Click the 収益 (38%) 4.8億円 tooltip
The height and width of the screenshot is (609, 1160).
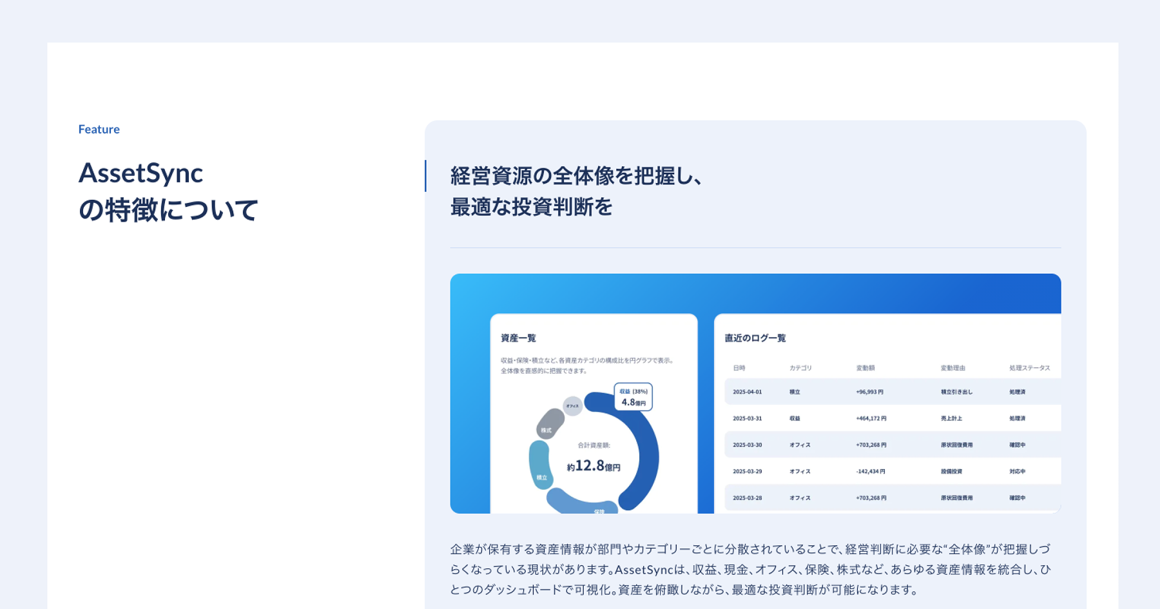click(x=633, y=397)
